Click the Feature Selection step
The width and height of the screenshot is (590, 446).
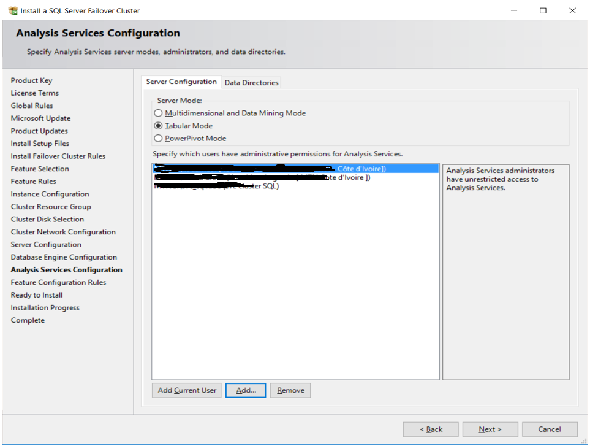[40, 169]
